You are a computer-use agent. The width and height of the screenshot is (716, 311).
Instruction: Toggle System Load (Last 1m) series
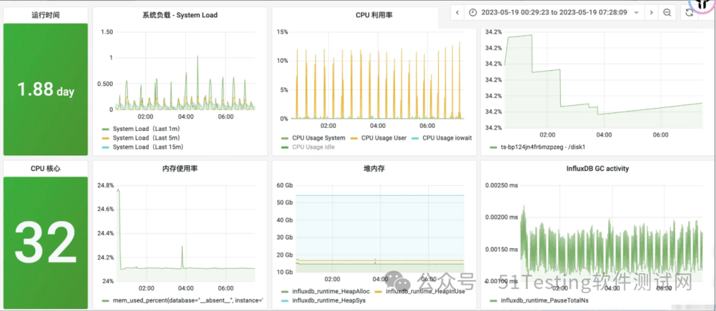pos(146,129)
